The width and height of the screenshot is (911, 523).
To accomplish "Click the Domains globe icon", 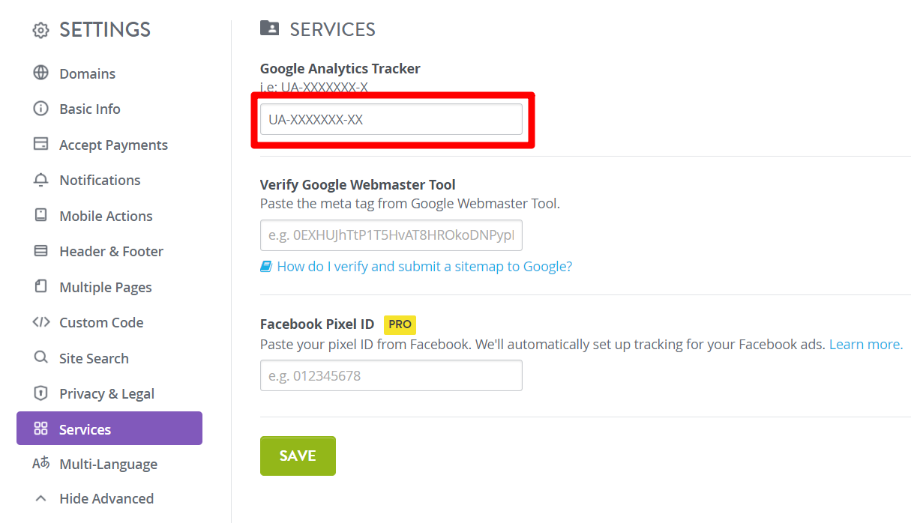I will (x=40, y=73).
